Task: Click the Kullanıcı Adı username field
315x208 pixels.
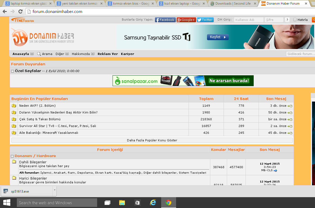Action: point(248,20)
